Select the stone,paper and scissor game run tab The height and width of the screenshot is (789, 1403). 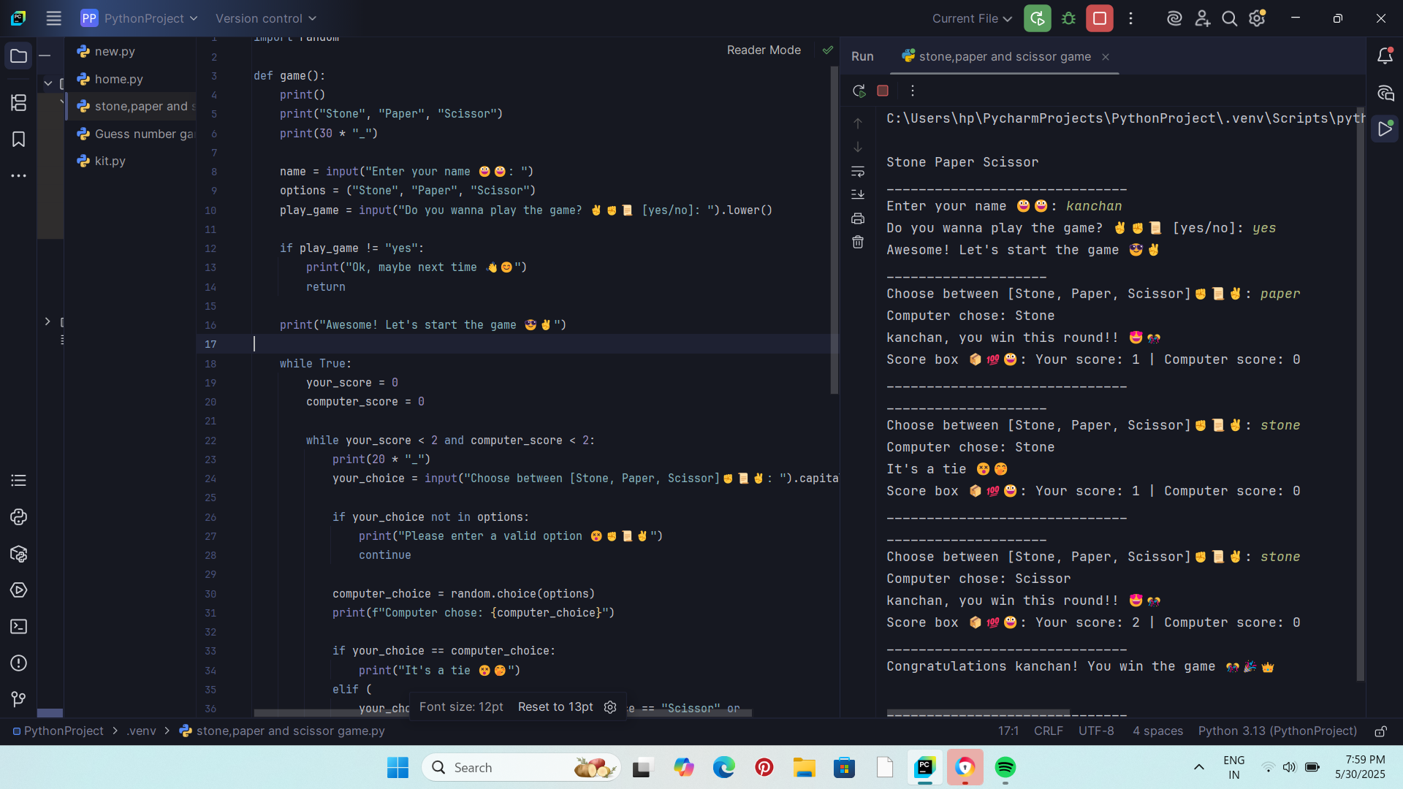point(1004,56)
